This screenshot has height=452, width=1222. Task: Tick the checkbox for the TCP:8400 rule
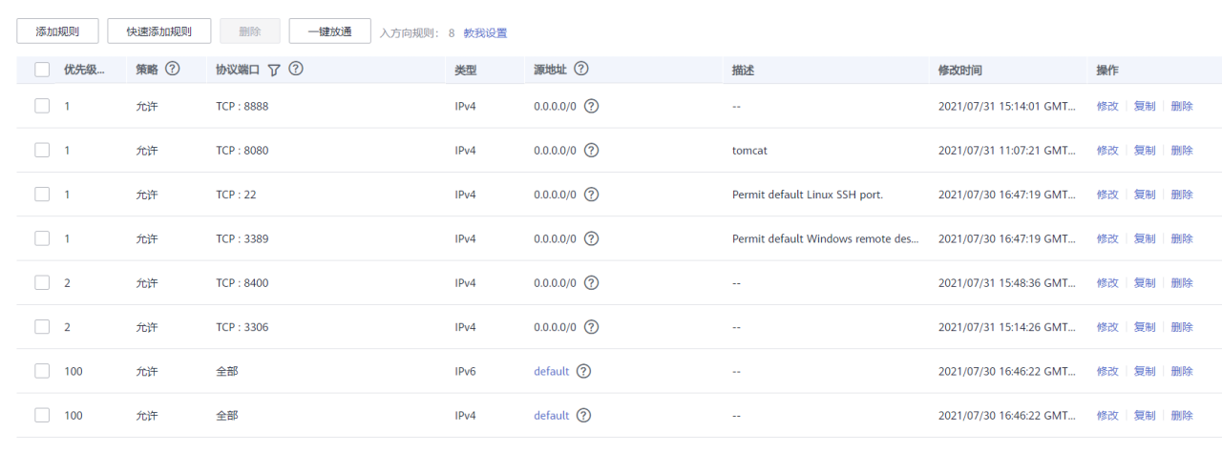[x=42, y=282]
